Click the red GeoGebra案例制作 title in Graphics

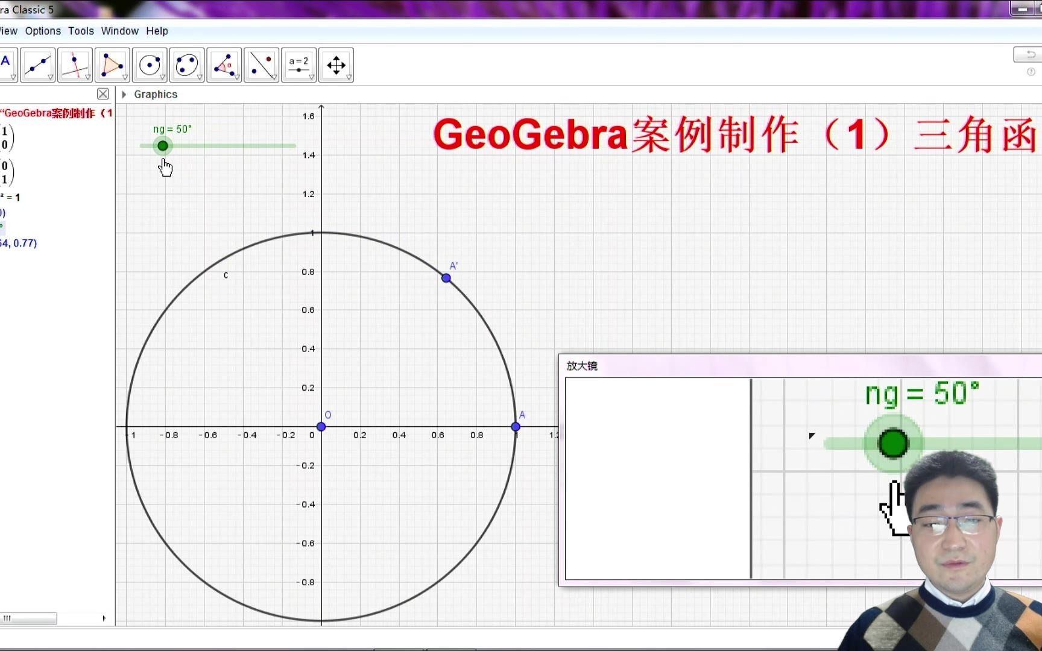pyautogui.click(x=737, y=134)
